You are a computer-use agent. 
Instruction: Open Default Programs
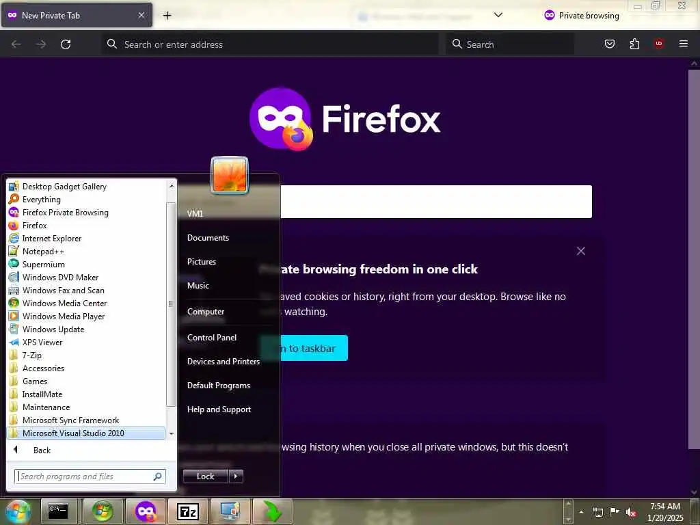pos(218,386)
